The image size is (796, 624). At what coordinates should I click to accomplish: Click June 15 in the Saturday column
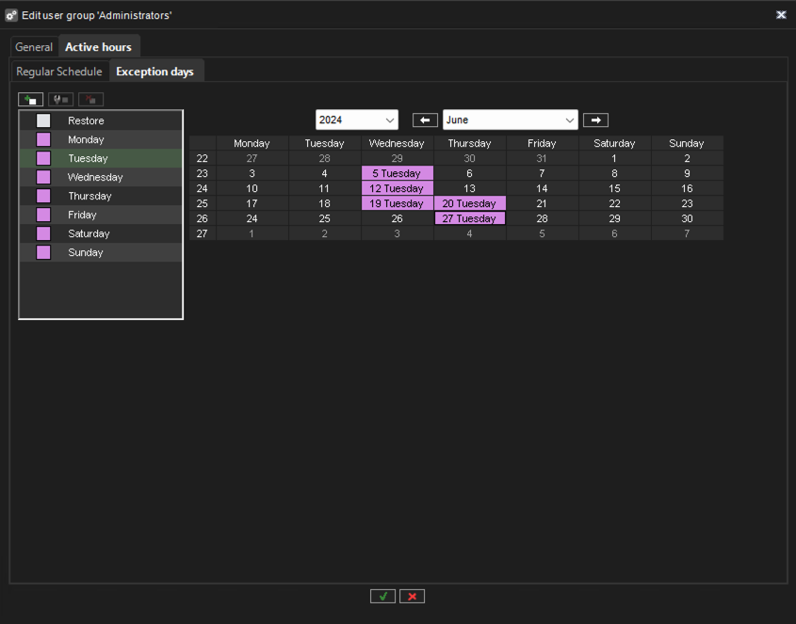pos(614,188)
